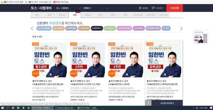
Task: Select the #토플종합반 tag
Action: pos(71,28)
